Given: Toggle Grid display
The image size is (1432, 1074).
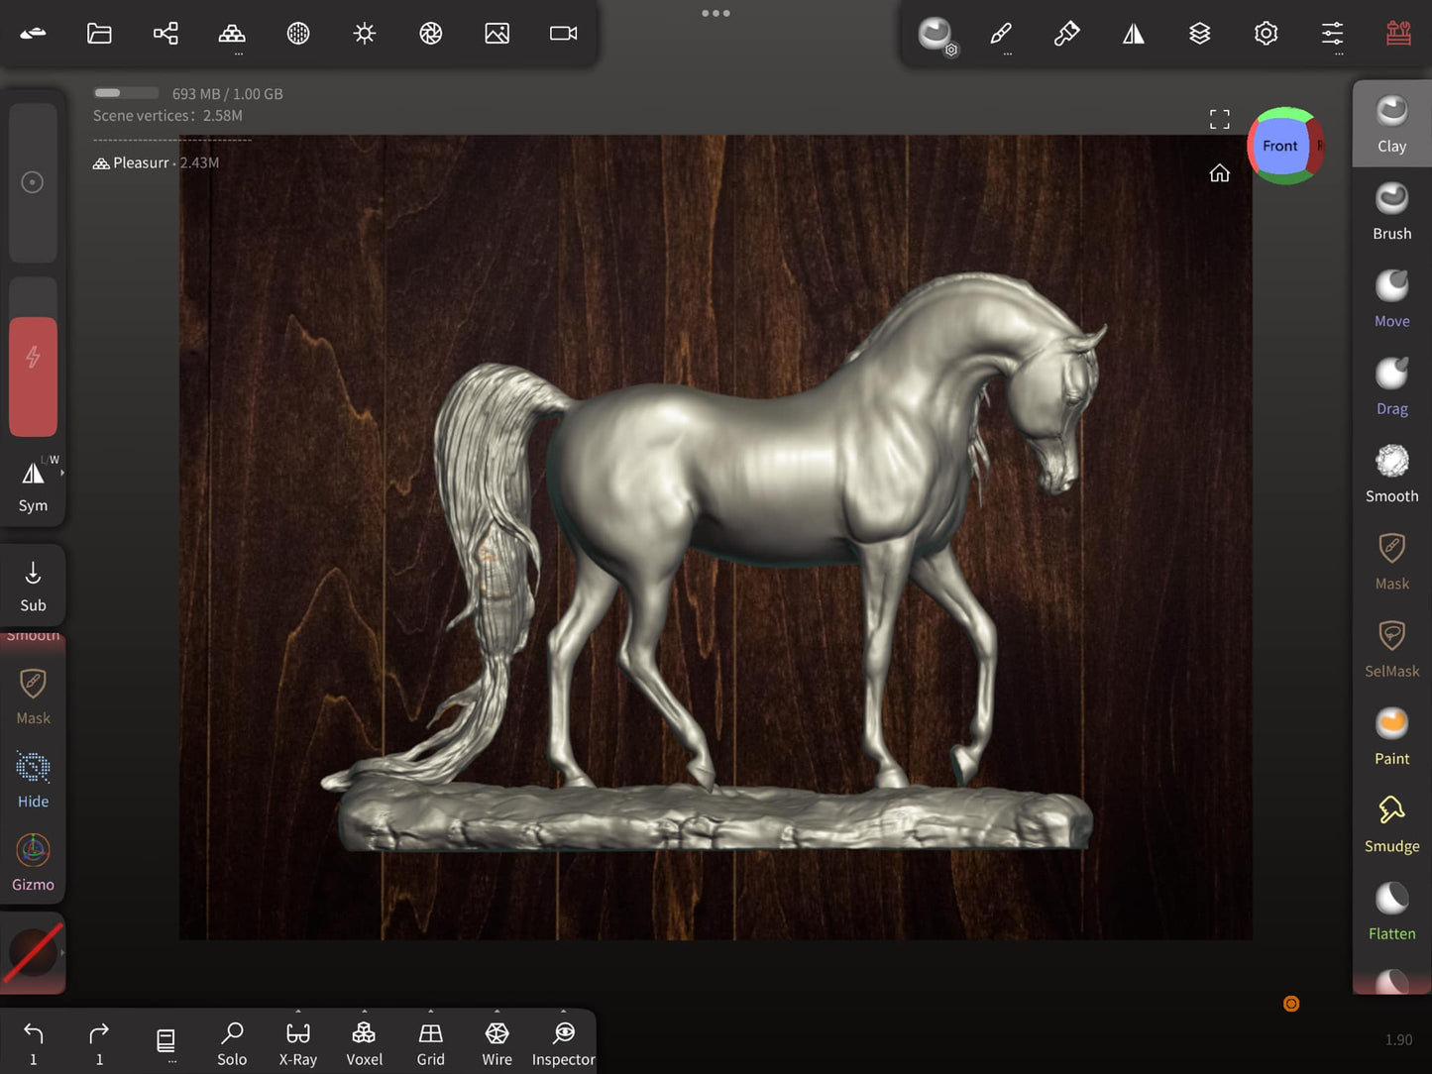Looking at the screenshot, I should point(431,1043).
